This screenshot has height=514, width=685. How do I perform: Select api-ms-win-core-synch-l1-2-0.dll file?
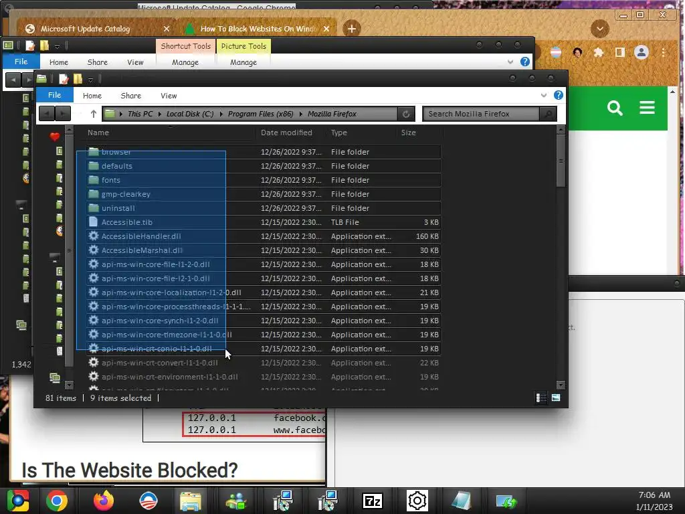264,321
